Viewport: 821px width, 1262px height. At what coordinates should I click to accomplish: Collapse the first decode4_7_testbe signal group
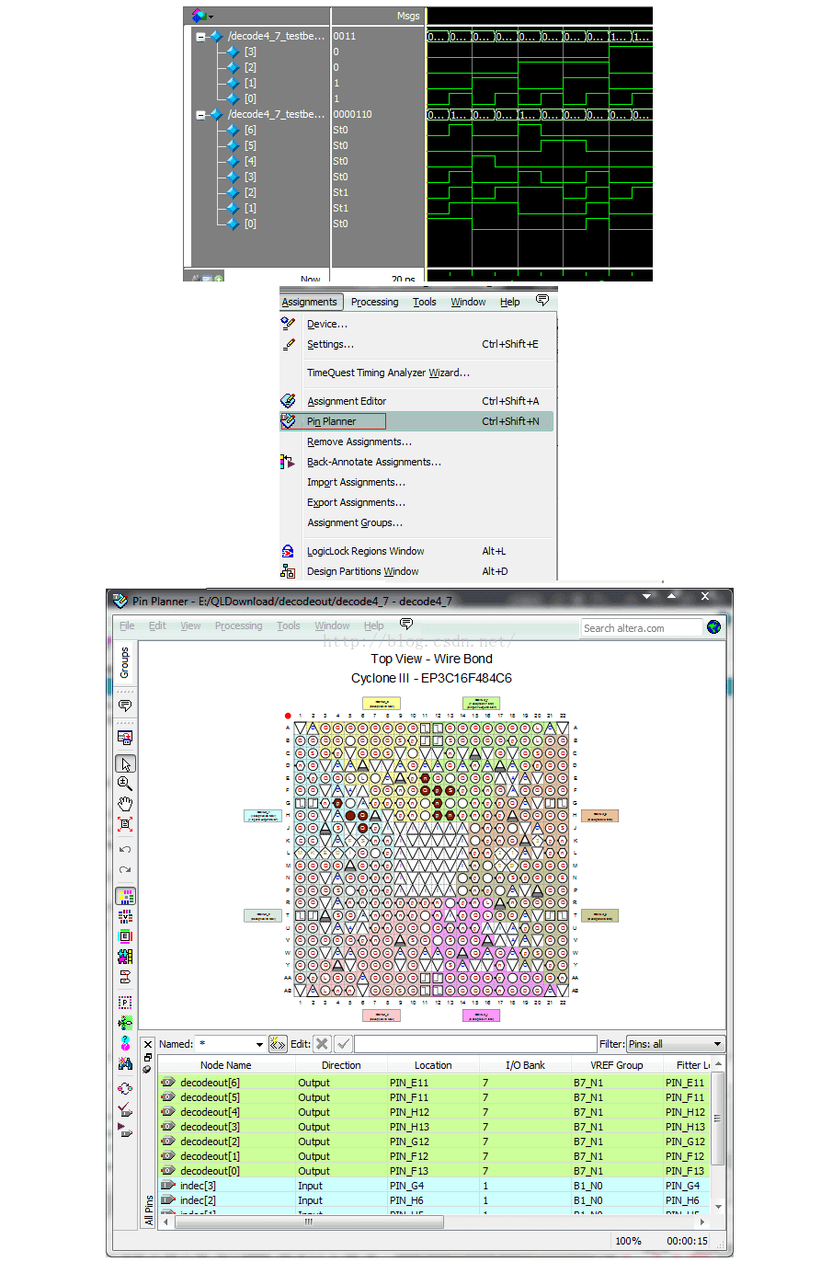(200, 37)
